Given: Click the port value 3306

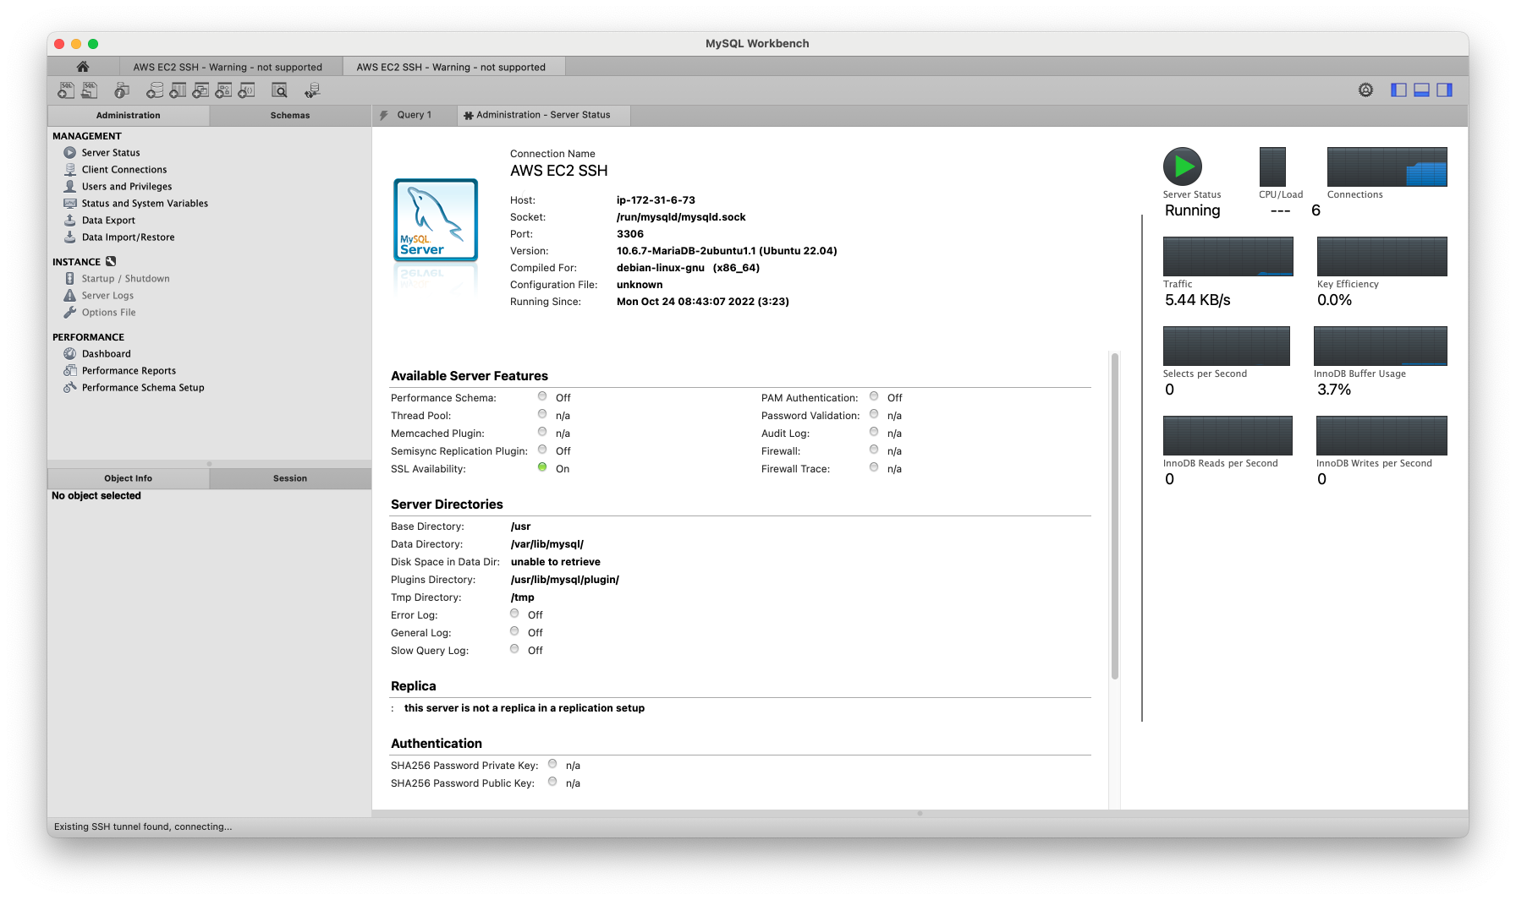Looking at the screenshot, I should point(629,234).
